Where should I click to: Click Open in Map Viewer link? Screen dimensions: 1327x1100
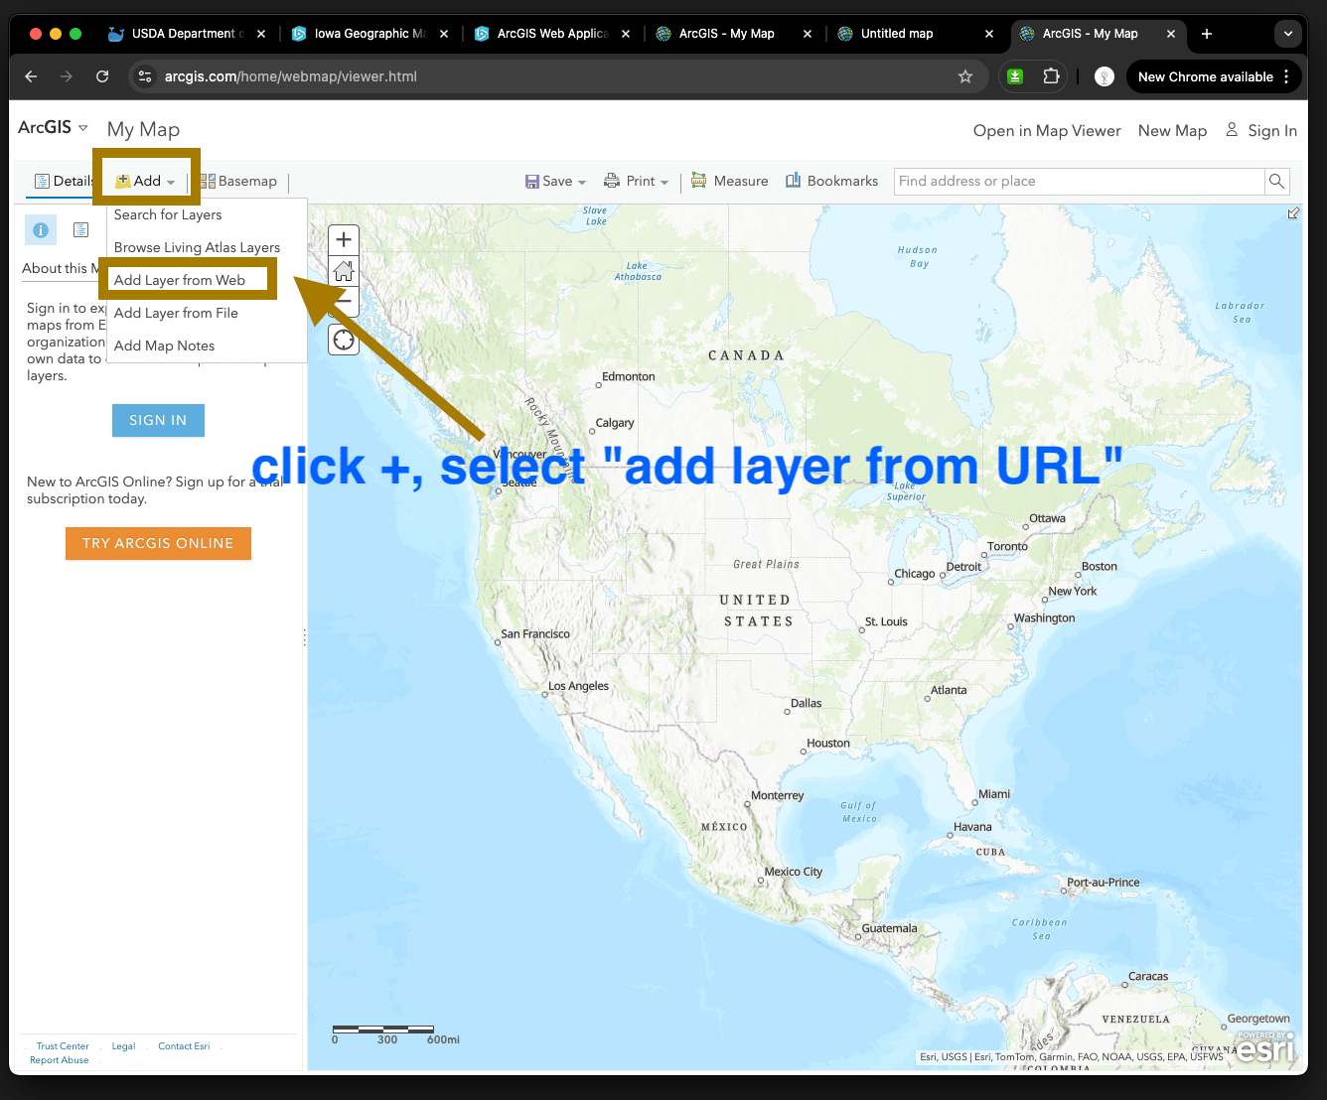tap(1047, 131)
